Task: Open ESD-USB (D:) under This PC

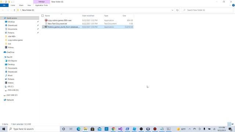Action: pos(13,90)
